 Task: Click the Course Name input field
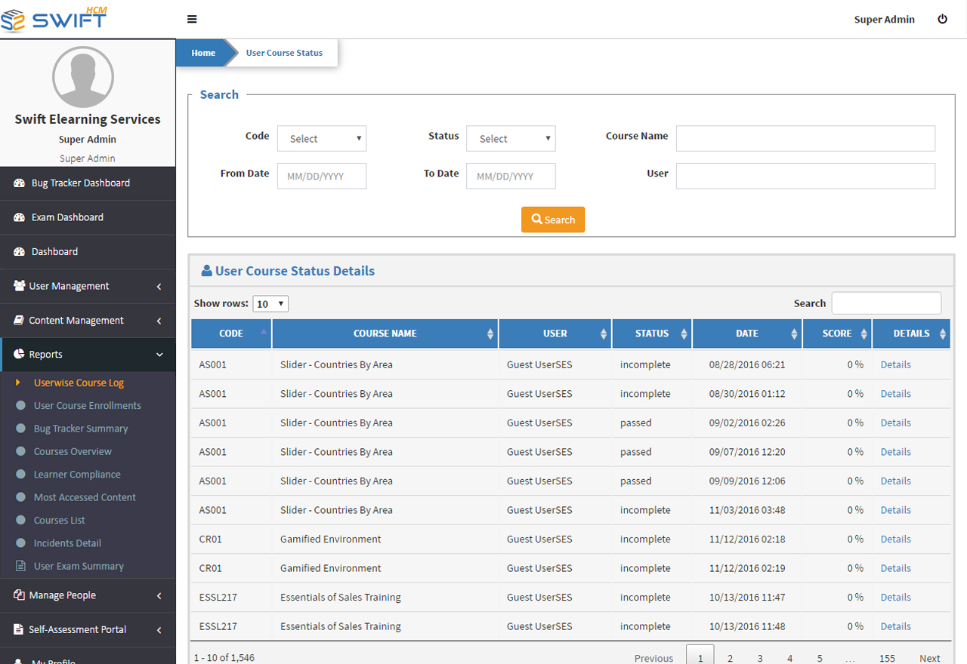coord(805,139)
